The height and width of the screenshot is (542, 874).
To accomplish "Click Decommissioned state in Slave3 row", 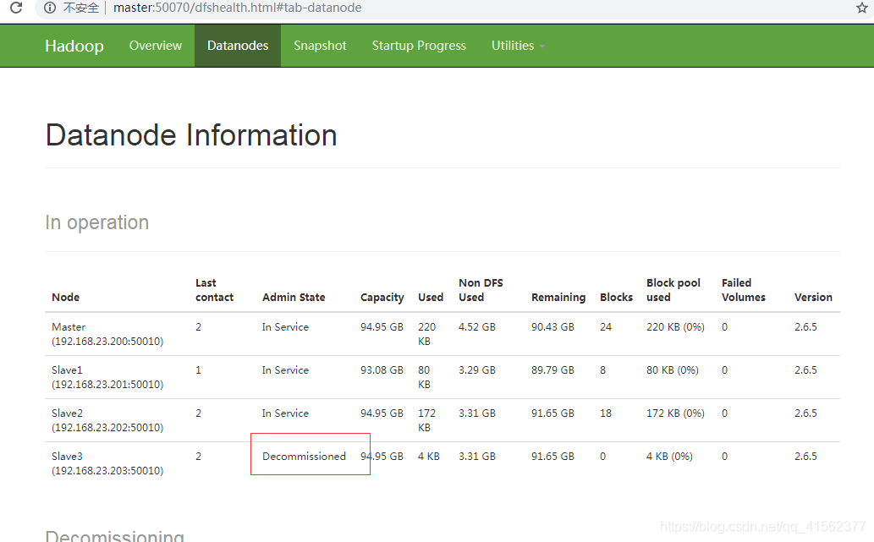I will [304, 457].
